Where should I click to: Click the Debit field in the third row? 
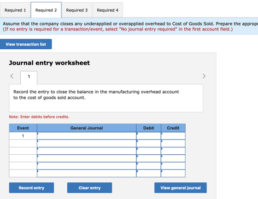(148, 151)
